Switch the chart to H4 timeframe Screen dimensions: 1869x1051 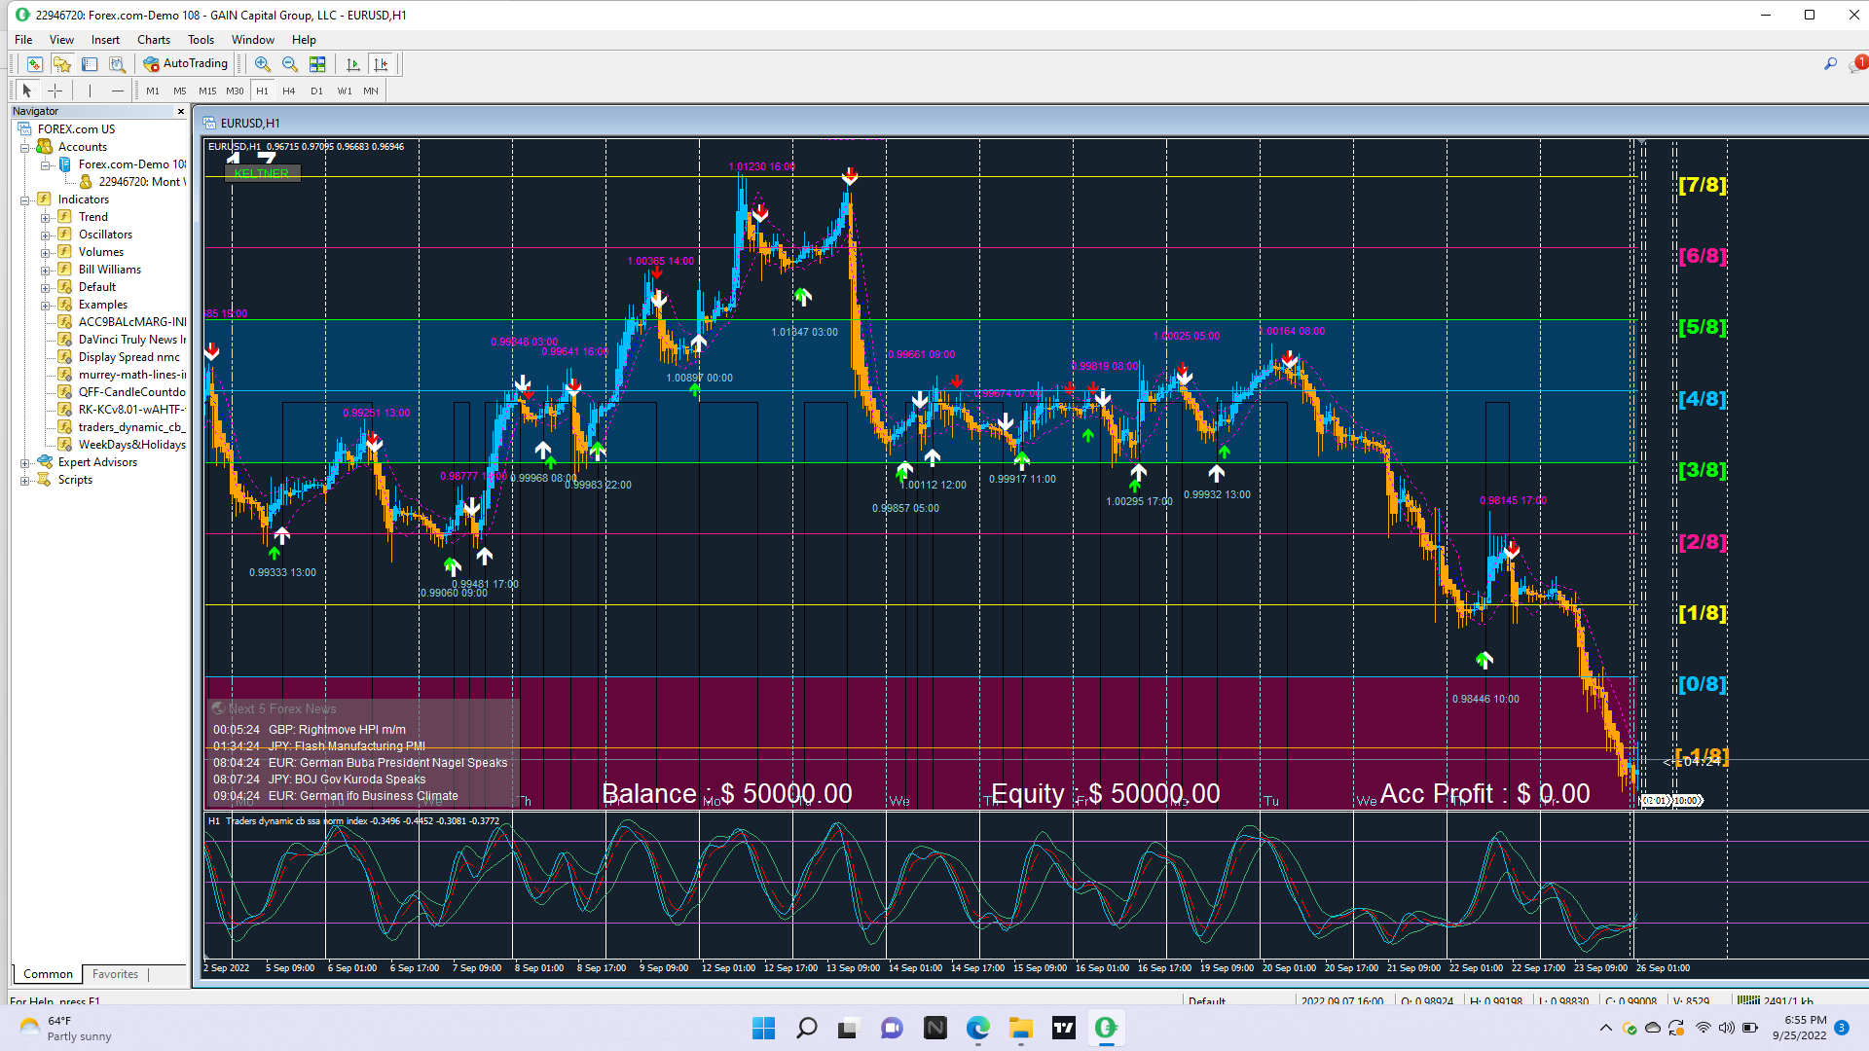(x=289, y=91)
